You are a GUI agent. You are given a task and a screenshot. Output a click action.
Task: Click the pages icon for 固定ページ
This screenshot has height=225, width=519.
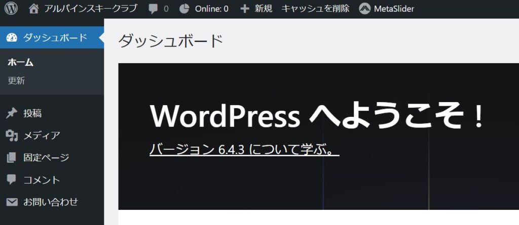click(x=11, y=158)
